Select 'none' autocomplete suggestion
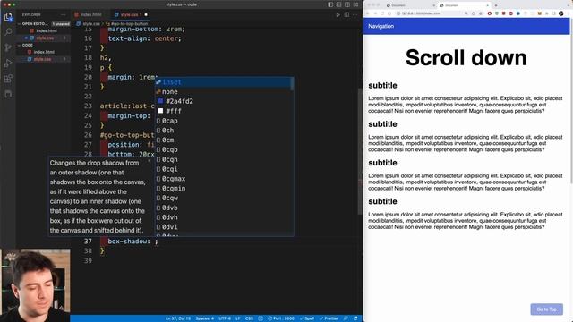The image size is (573, 322). tap(224, 91)
